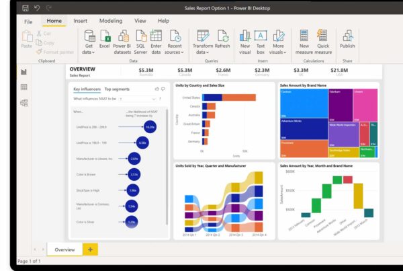
Task: Open the Model view in sidebar
Action: pos(24,102)
